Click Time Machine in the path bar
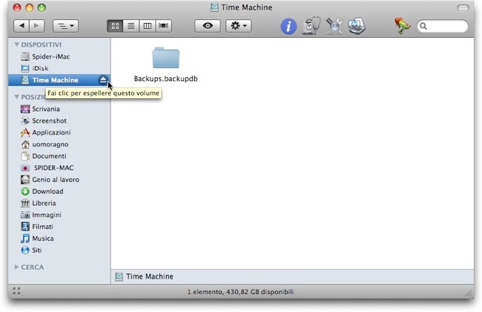This screenshot has height=312, width=482. pos(144,276)
